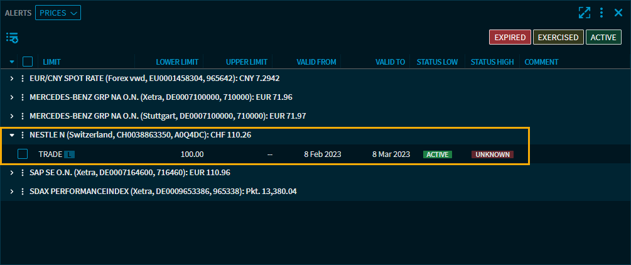Sort by the VALID FROM column
This screenshot has height=265, width=631.
316,62
